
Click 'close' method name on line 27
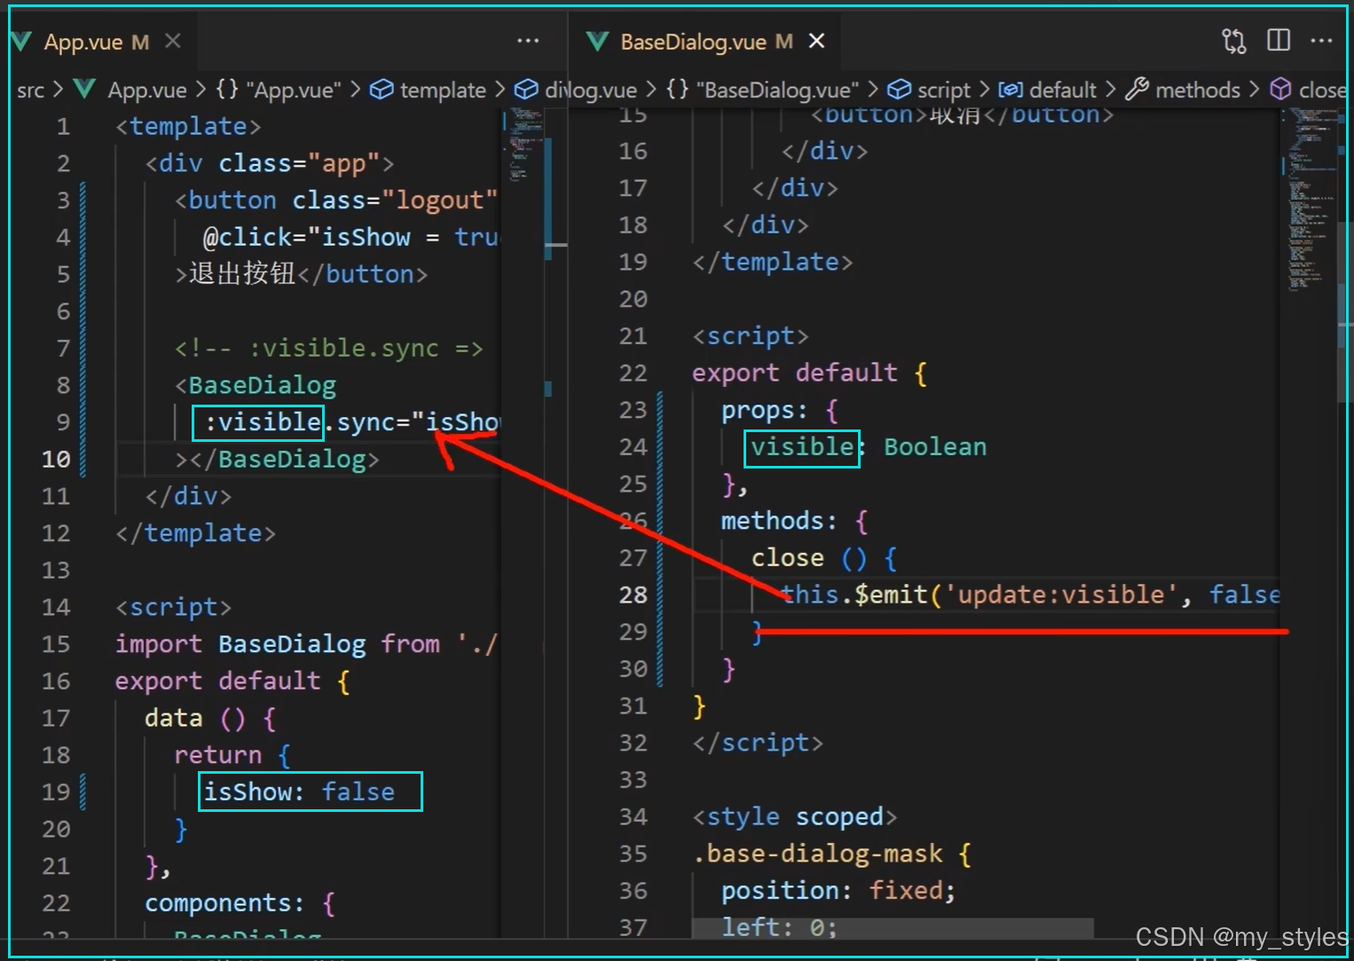tap(787, 557)
